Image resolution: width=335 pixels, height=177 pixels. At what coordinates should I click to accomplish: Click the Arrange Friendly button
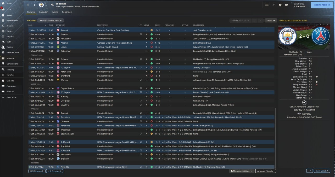265,171
